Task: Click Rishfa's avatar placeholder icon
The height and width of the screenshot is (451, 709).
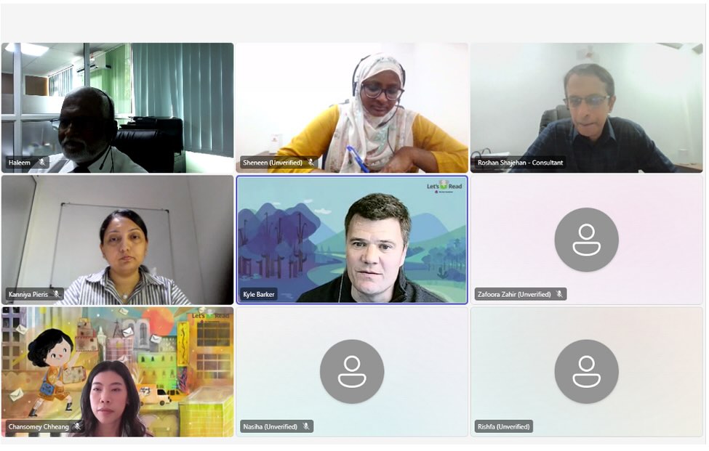Action: [586, 372]
